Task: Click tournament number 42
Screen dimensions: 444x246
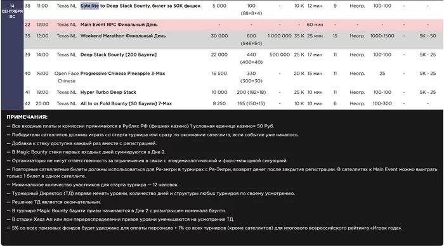Action: coord(27,103)
